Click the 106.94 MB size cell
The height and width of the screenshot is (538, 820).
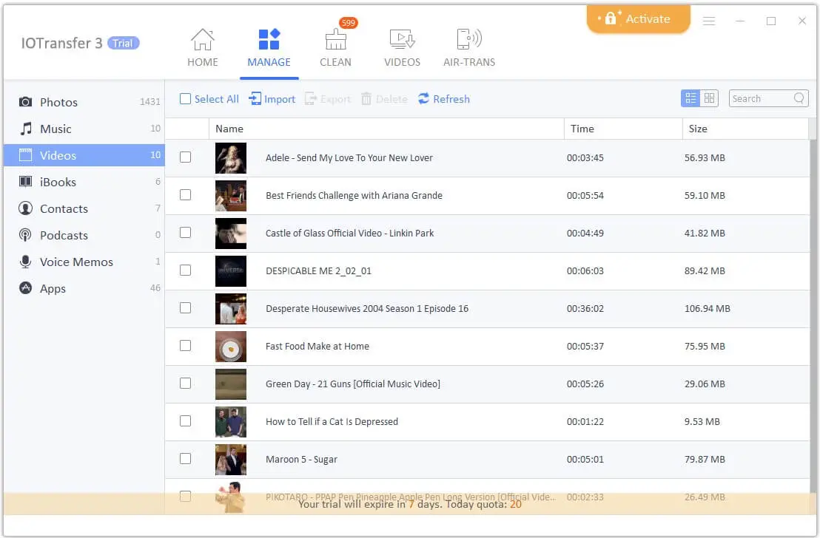pyautogui.click(x=707, y=308)
